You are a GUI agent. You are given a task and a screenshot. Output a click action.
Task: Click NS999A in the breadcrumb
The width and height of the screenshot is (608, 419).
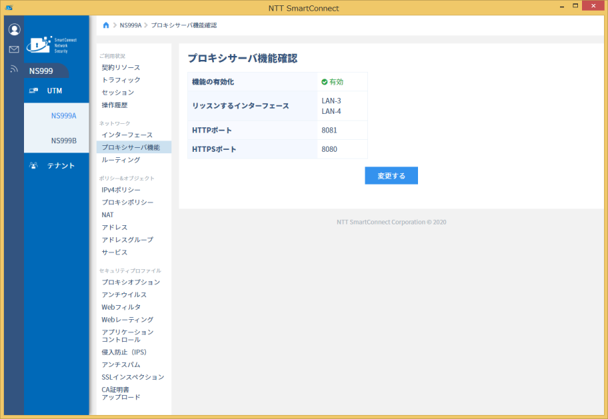pos(131,25)
